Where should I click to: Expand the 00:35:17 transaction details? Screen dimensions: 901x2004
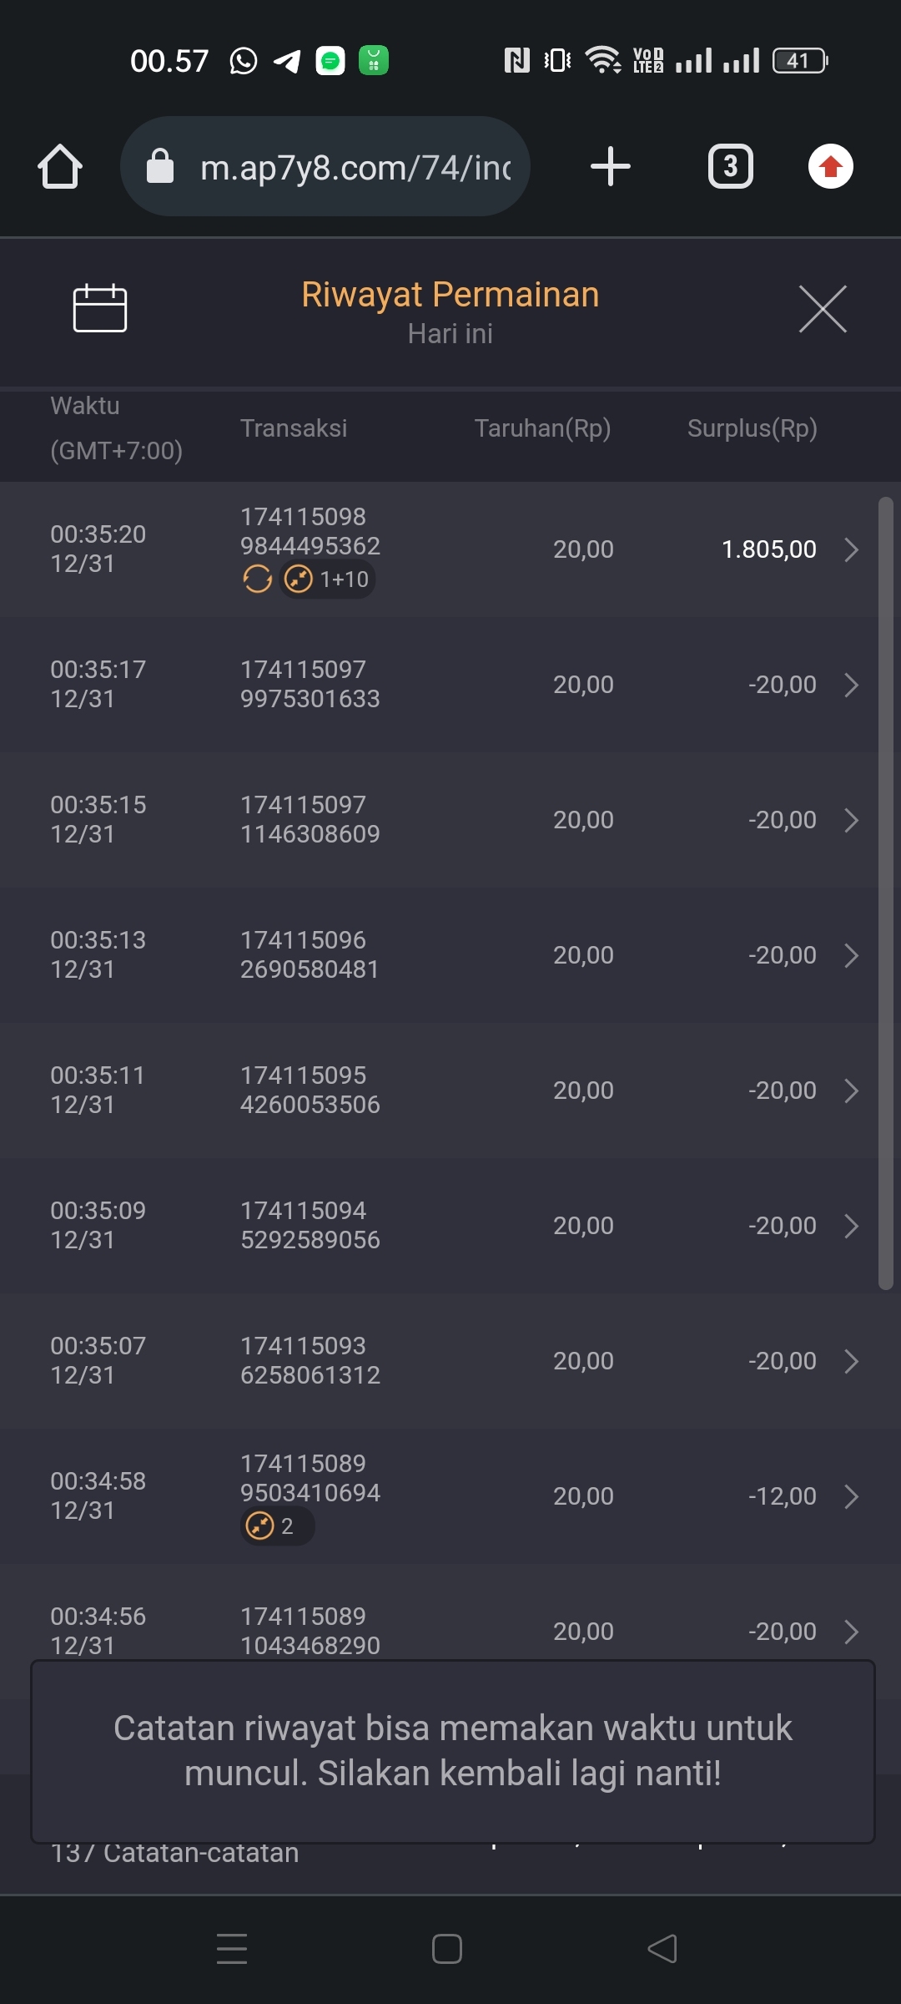(851, 685)
